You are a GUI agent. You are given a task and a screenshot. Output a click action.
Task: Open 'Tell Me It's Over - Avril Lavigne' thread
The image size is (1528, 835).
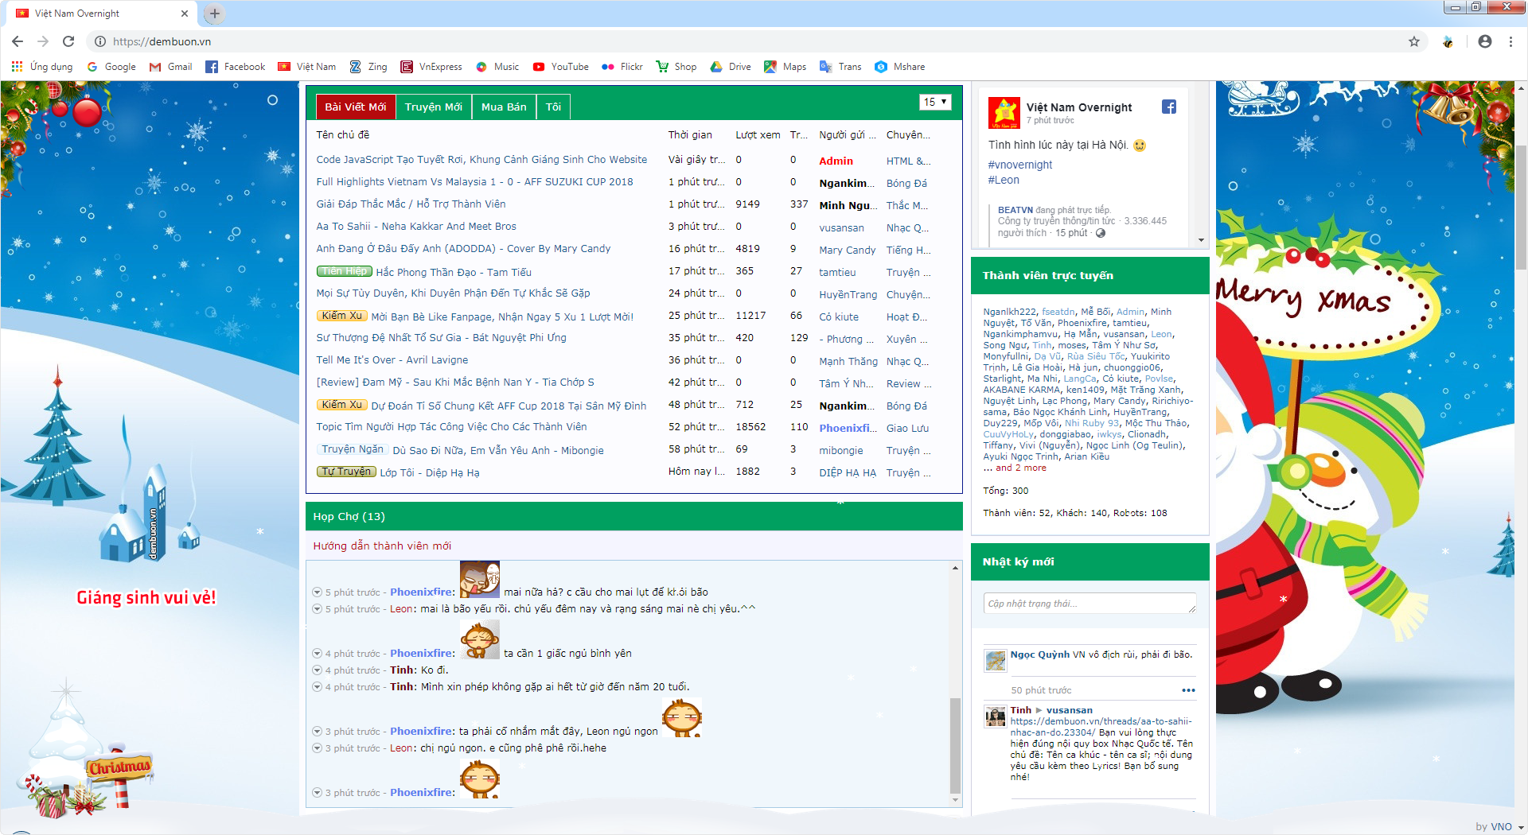click(x=392, y=360)
